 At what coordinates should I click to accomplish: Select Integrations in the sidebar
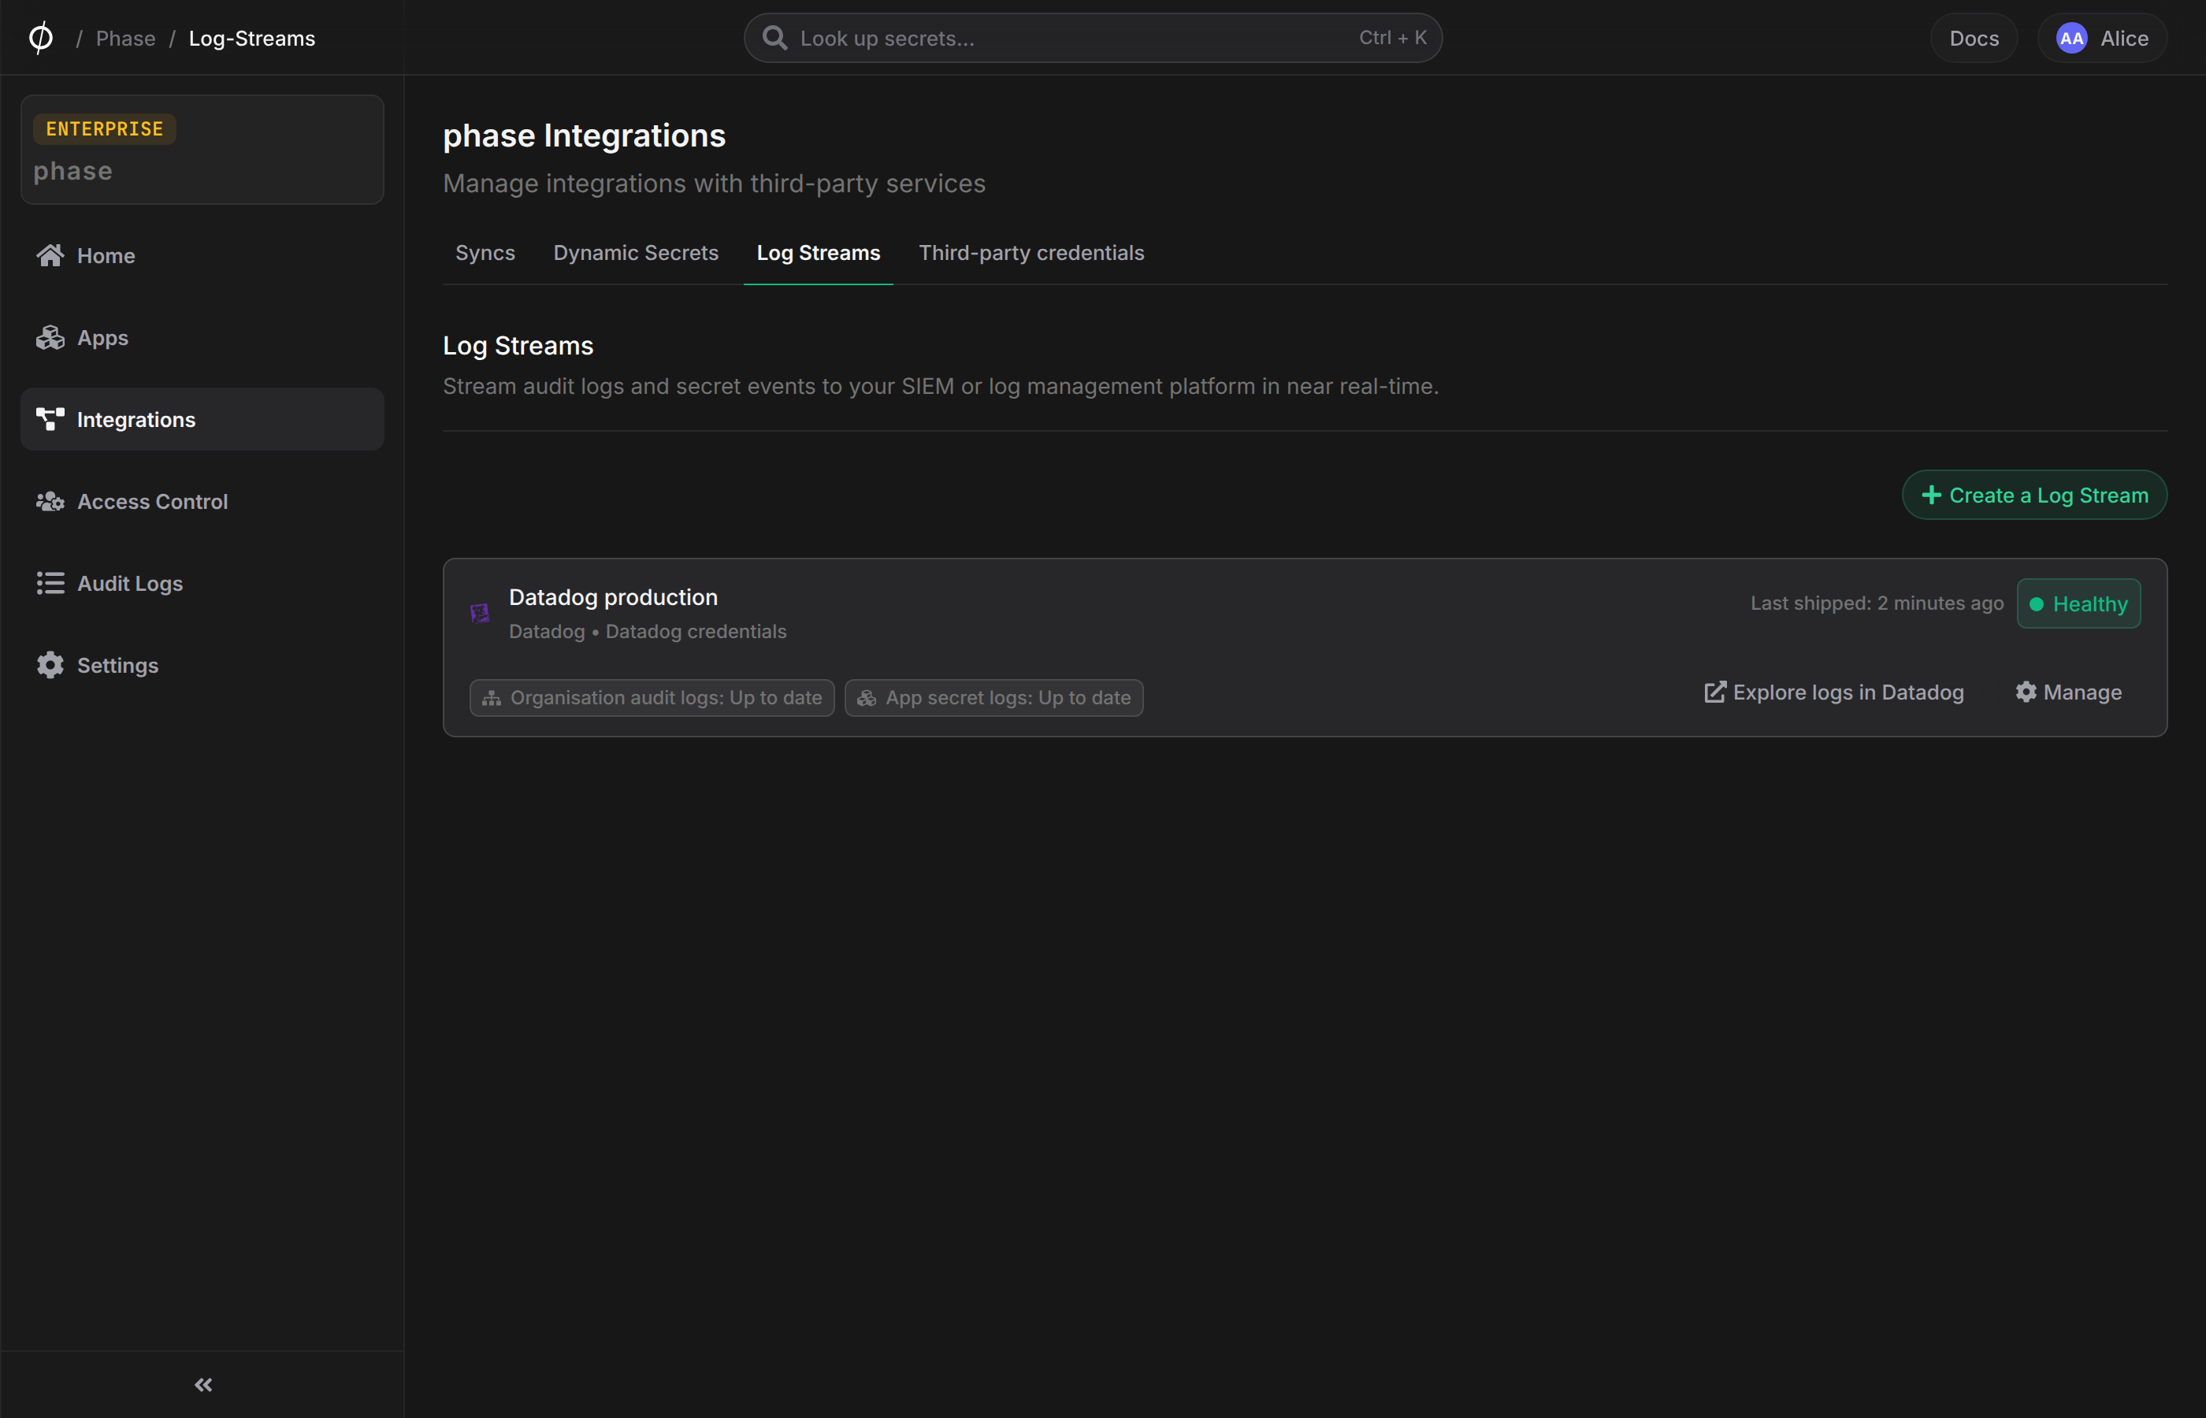(202, 419)
